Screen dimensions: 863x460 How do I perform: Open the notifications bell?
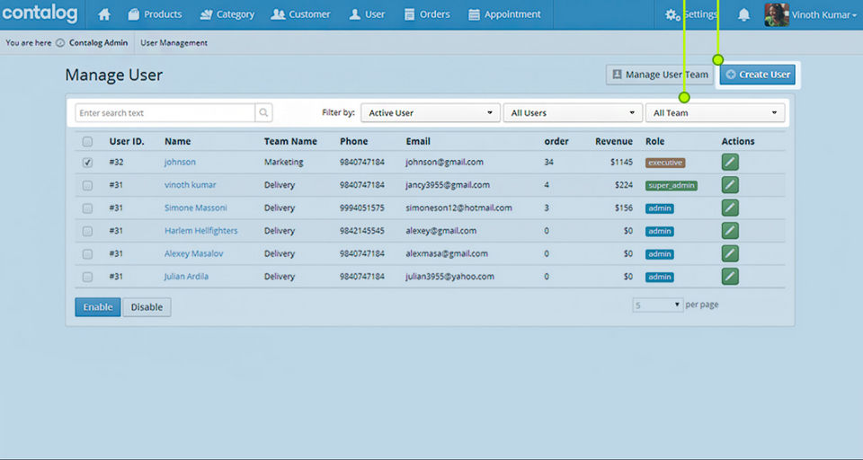click(x=743, y=14)
